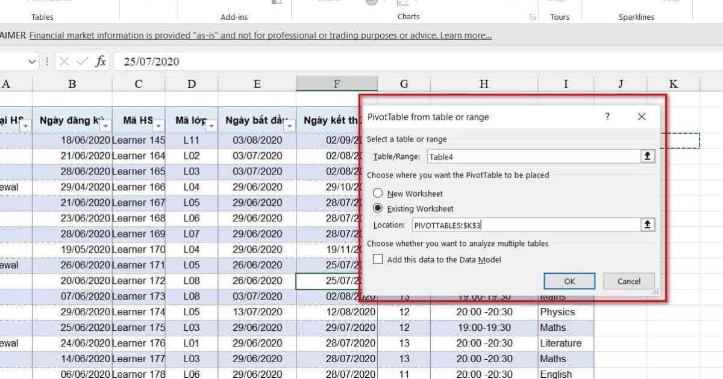Enable Add this data to Data Model
Viewport: 723px width, 379px height.
pos(378,259)
